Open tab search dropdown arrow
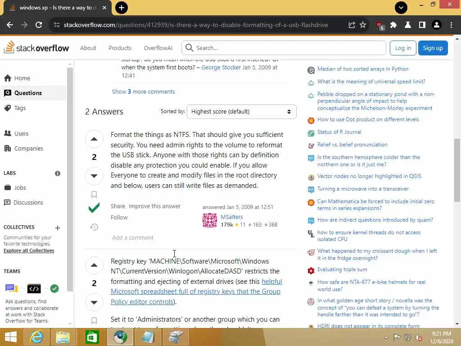Screen dimensions: 461x346 [401, 8]
